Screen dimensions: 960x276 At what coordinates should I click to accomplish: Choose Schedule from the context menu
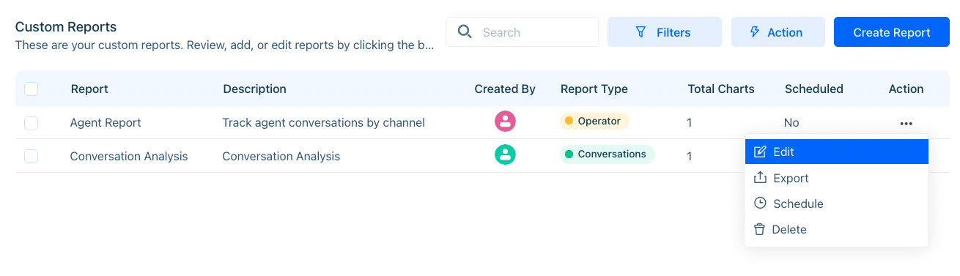[836, 204]
